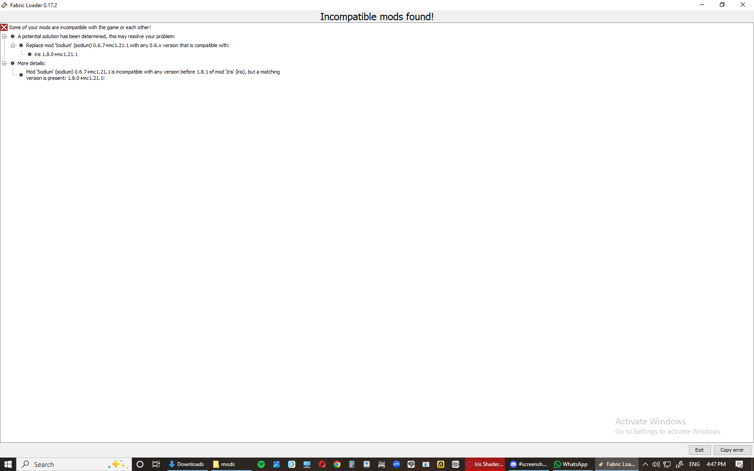Open Google Chrome from the taskbar
This screenshot has width=754, height=471.
point(337,464)
